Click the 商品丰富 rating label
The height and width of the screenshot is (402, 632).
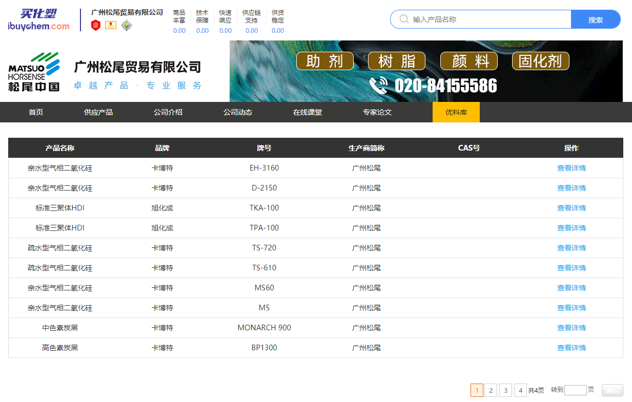click(x=179, y=16)
